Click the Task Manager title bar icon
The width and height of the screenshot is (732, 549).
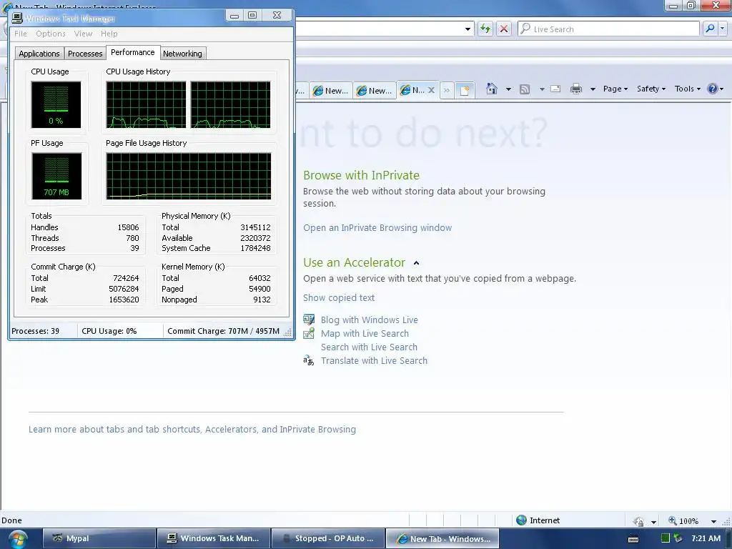point(17,18)
